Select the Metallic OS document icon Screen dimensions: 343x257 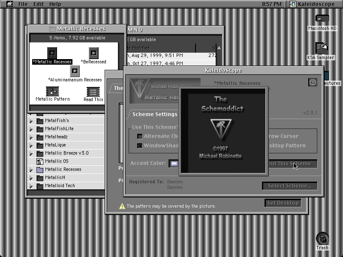pos(40,161)
